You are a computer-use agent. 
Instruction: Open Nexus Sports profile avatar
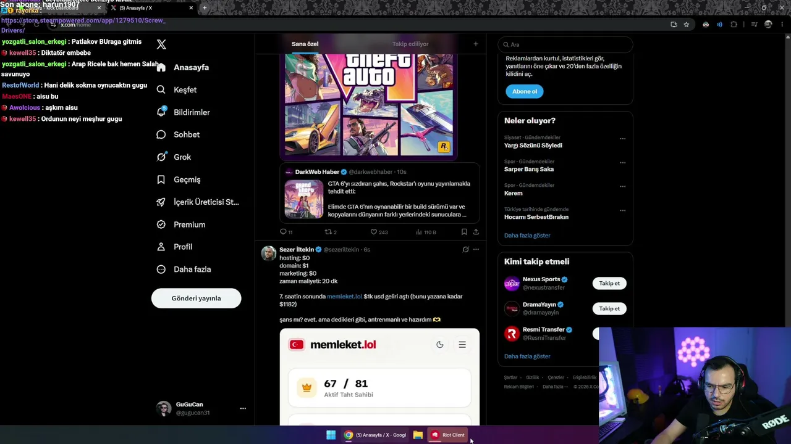[x=512, y=284]
